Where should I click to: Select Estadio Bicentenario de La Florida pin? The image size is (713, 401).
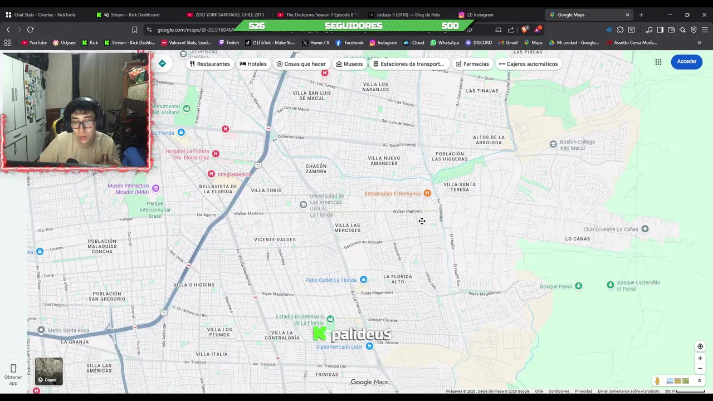[330, 319]
